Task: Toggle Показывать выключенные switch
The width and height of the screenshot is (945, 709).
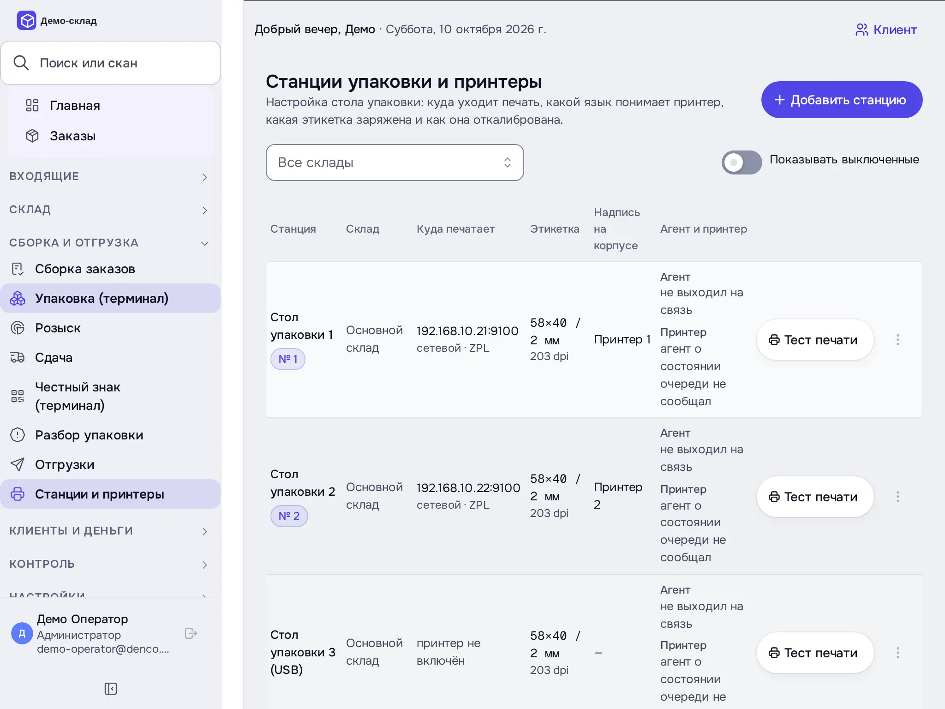Action: 742,162
